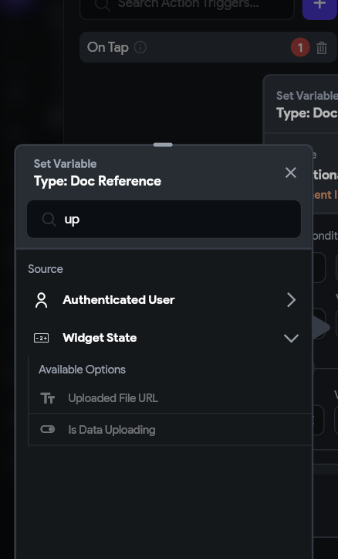Click the red badge showing 1
Image resolution: width=338 pixels, height=559 pixels.
coord(300,47)
